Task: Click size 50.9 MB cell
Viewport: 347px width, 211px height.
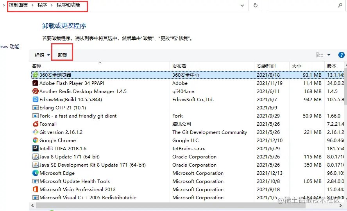Action: coord(312,116)
